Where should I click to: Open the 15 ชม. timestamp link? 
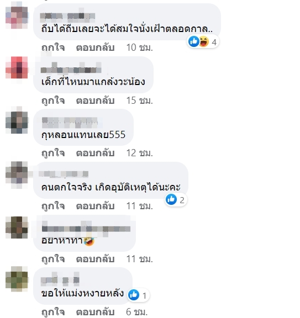[x=139, y=101]
